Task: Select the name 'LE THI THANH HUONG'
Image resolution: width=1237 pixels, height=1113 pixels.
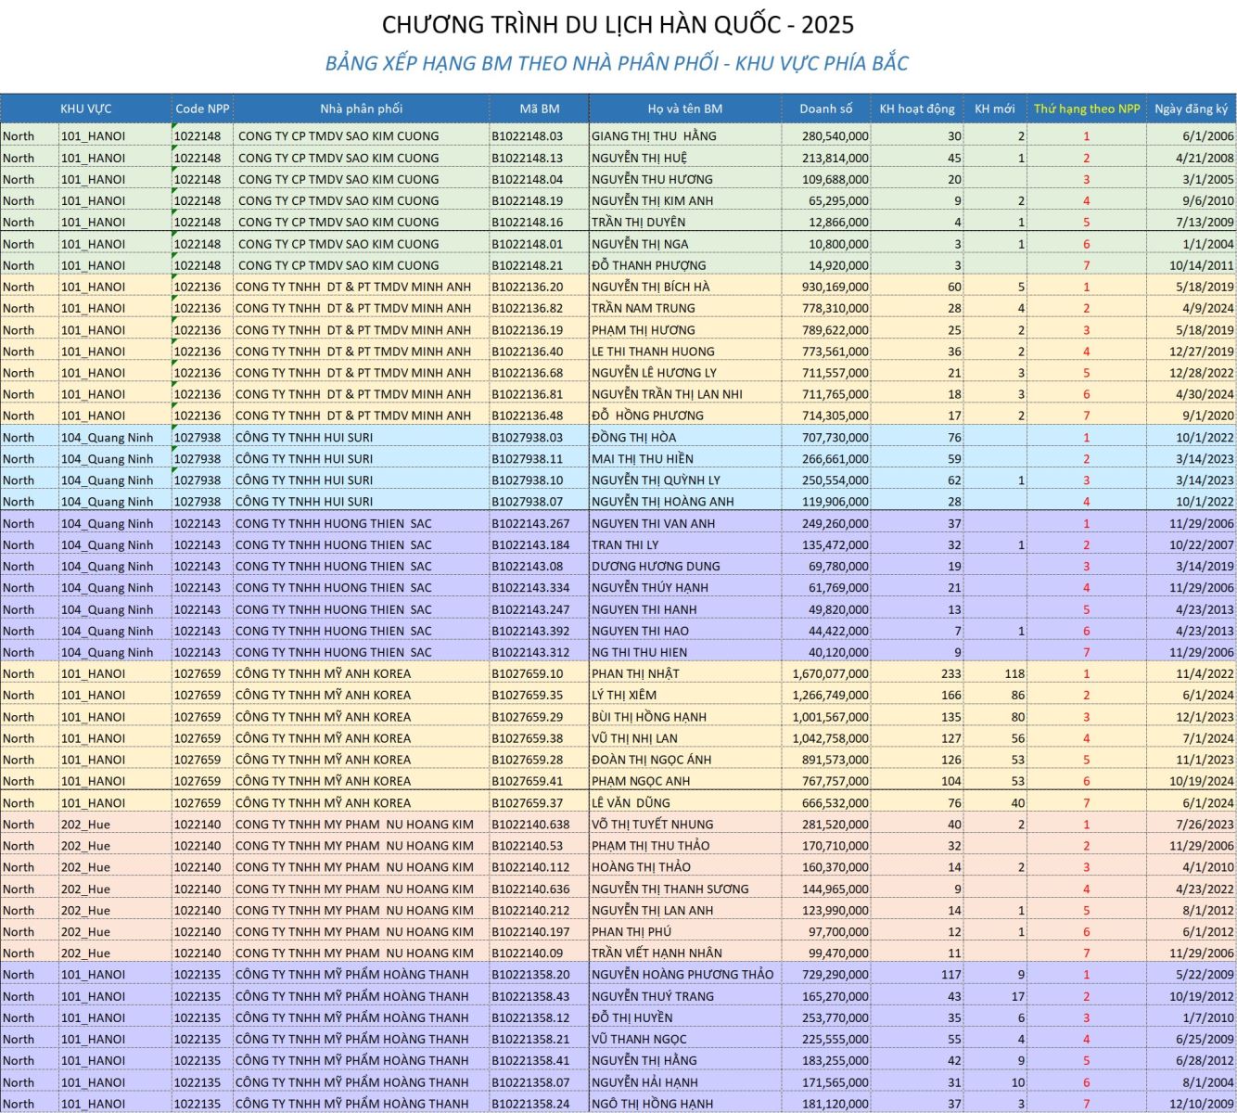Action: (x=653, y=352)
